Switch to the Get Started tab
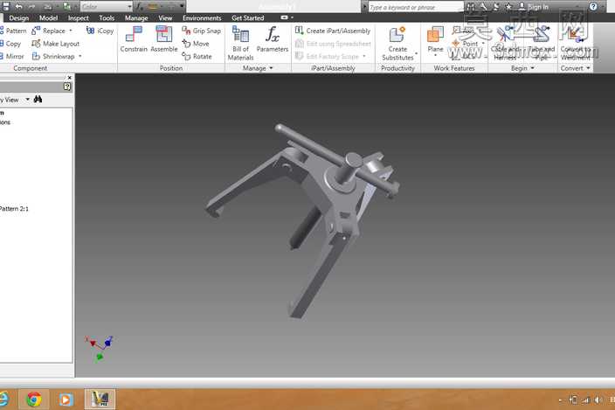The image size is (615, 410). (x=247, y=18)
